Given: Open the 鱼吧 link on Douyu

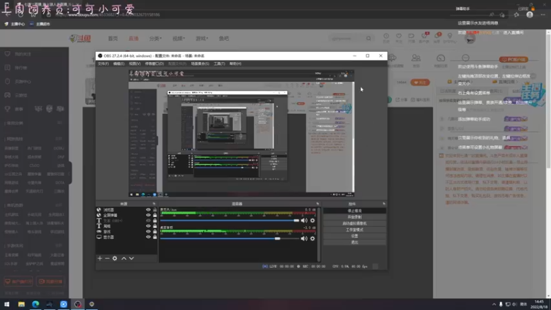Looking at the screenshot, I should (224, 39).
